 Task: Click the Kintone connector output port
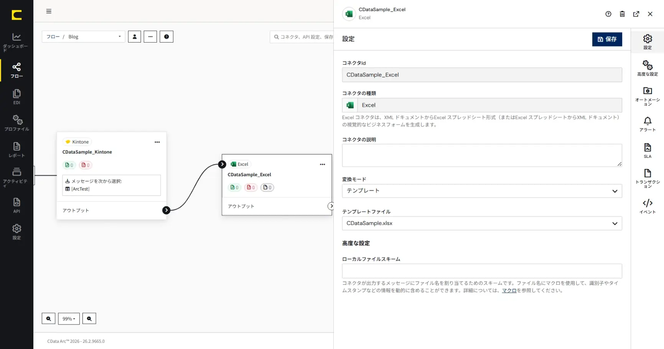[166, 210]
